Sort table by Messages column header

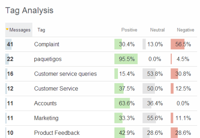pos(19,30)
